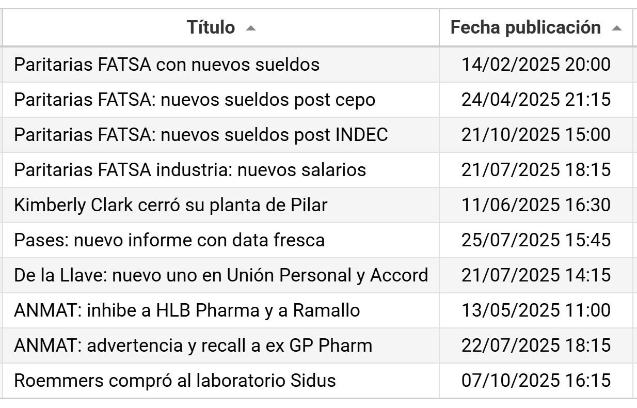Click the 25/07/2025 15:45 date cell
Viewport: 637px width, 408px height.
coord(536,240)
